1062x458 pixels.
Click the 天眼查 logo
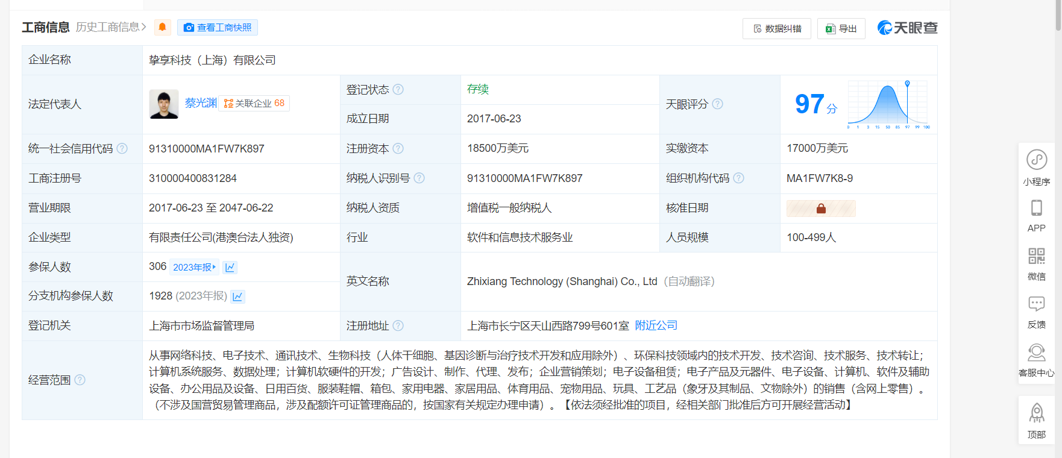[907, 28]
